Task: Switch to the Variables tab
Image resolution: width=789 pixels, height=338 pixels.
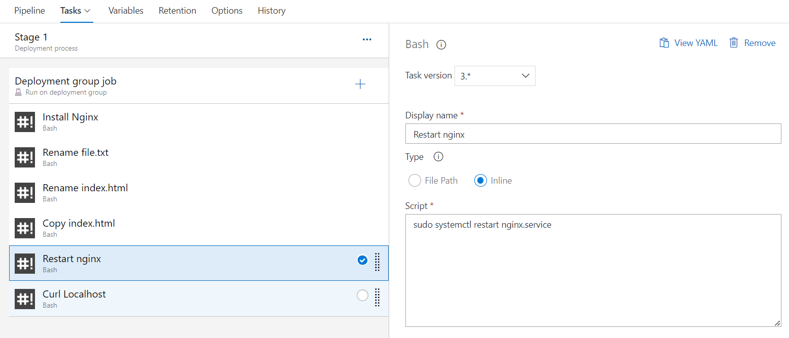Action: click(x=126, y=11)
